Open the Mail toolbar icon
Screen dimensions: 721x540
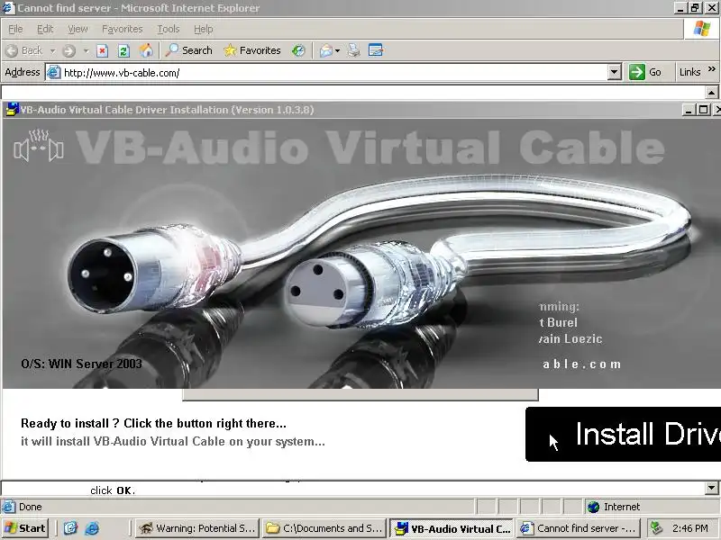coord(326,50)
